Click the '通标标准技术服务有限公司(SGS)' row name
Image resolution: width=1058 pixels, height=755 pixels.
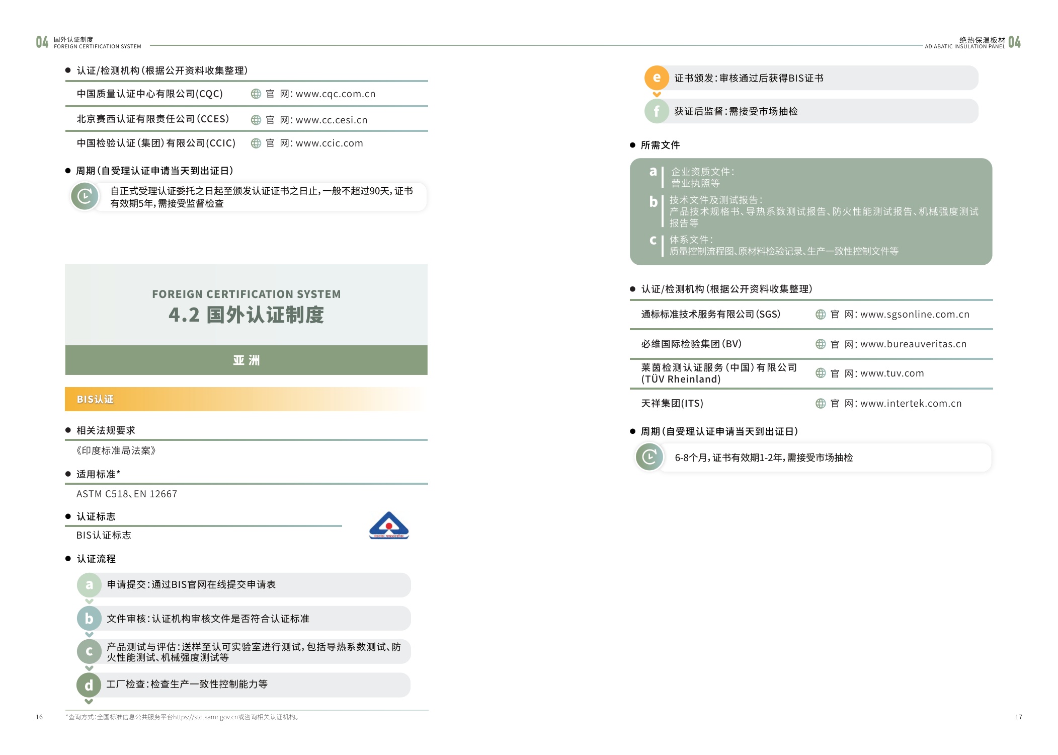coord(710,315)
